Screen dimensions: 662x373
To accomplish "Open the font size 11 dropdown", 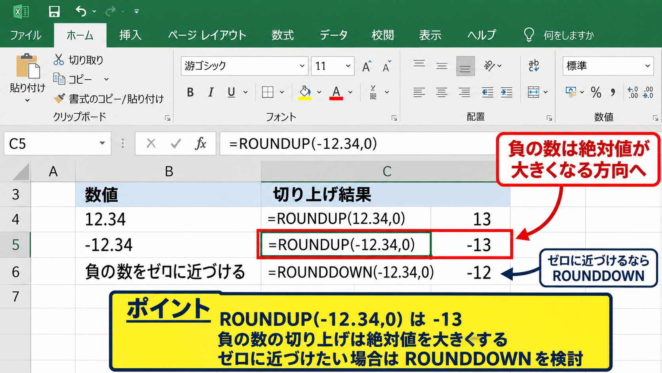I will click(x=348, y=66).
